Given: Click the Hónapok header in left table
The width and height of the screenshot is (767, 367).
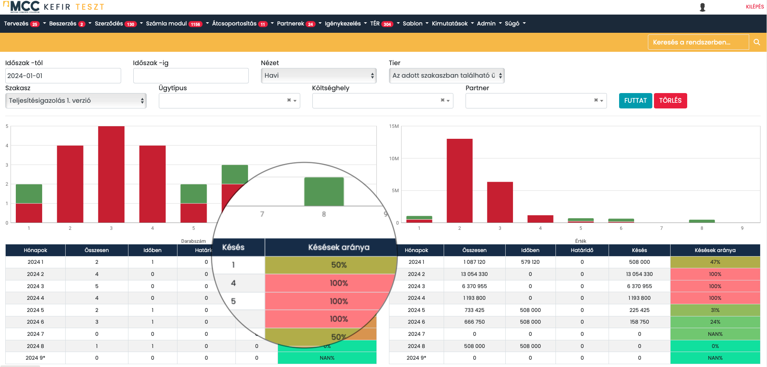Looking at the screenshot, I should pyautogui.click(x=35, y=250).
